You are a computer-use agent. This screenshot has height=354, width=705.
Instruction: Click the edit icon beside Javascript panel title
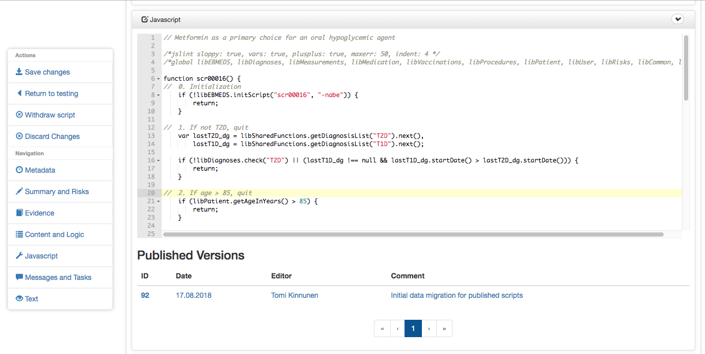click(x=144, y=19)
